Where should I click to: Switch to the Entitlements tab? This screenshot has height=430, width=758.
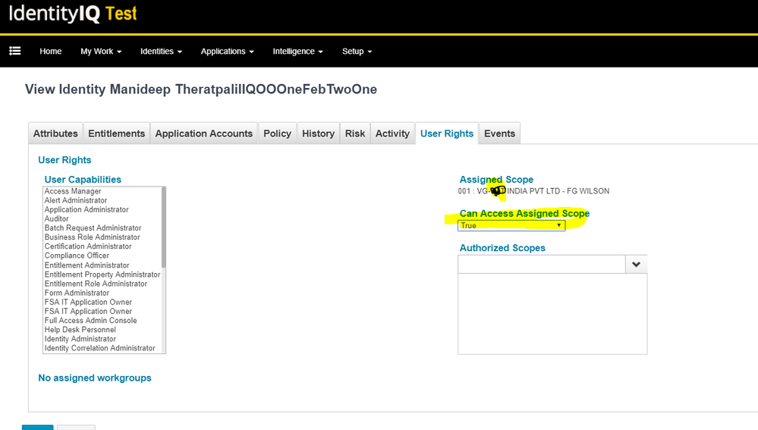coord(116,133)
